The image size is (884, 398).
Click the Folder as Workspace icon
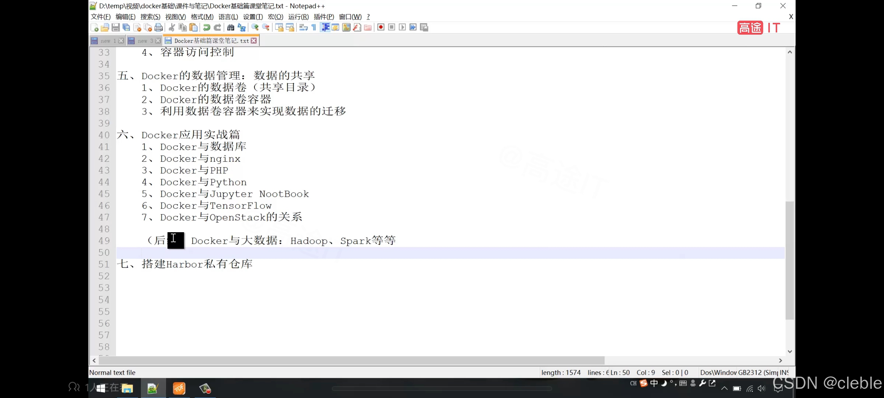pos(368,28)
